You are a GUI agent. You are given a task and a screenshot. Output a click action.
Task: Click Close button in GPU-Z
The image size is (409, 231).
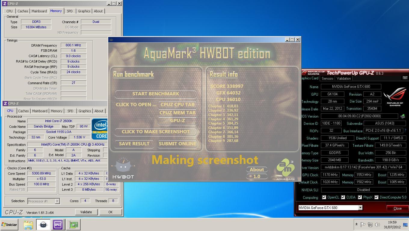point(397,208)
